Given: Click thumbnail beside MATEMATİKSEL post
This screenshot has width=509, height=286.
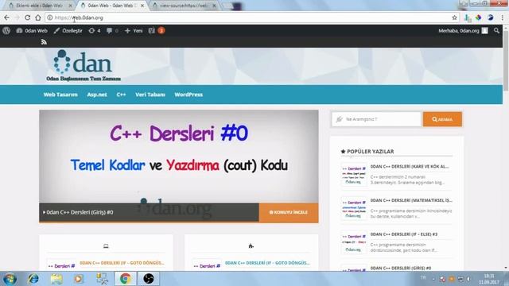Looking at the screenshot, I should 354,208.
